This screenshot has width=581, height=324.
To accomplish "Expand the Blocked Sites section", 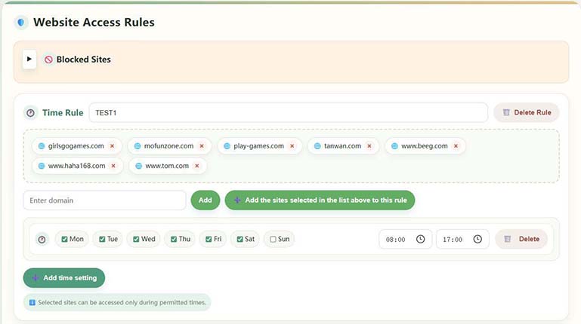I will tap(29, 59).
